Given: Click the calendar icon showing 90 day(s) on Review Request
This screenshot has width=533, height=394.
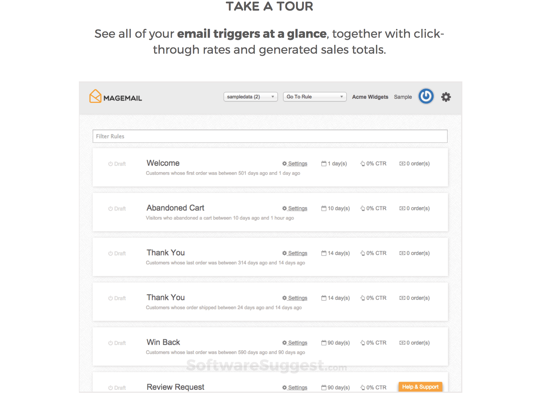Looking at the screenshot, I should click(323, 387).
